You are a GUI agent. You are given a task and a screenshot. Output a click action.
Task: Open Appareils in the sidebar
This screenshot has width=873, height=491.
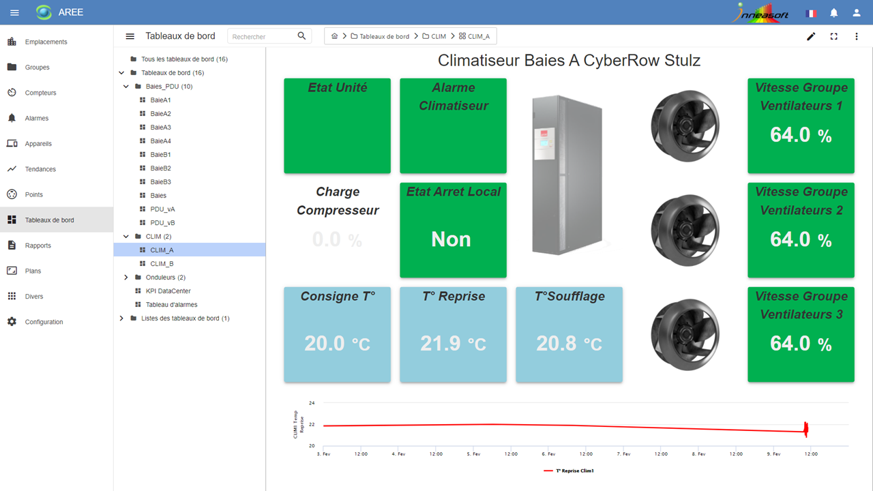[57, 144]
